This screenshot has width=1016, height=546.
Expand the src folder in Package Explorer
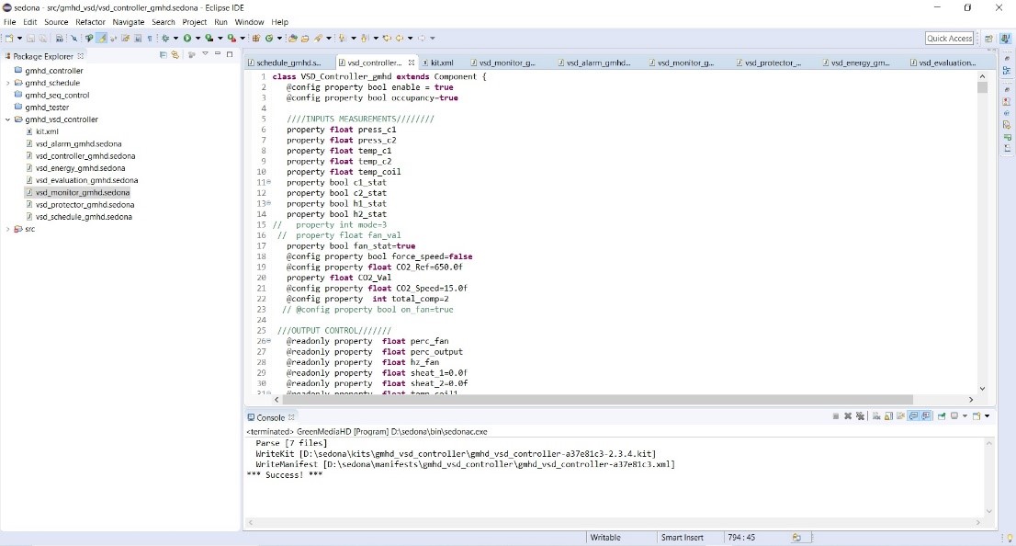(x=8, y=229)
